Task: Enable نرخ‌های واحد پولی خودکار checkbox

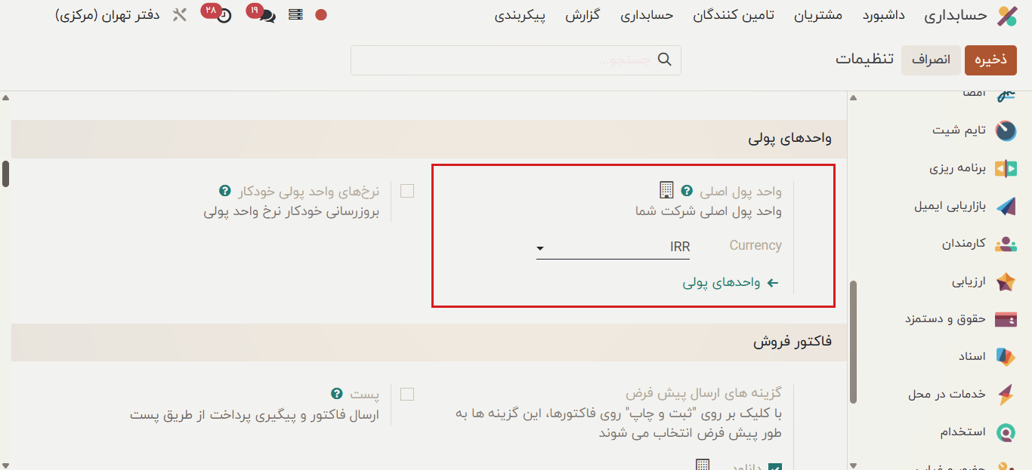Action: [407, 191]
